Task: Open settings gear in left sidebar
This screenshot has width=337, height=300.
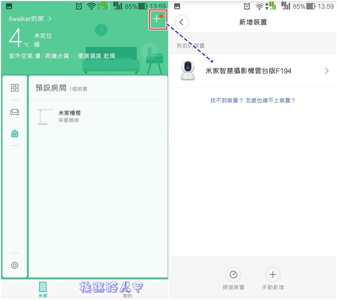Action: pos(14,265)
